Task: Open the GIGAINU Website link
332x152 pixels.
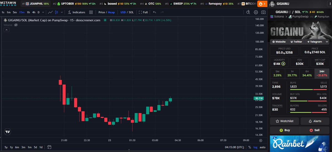Action: tap(279, 42)
